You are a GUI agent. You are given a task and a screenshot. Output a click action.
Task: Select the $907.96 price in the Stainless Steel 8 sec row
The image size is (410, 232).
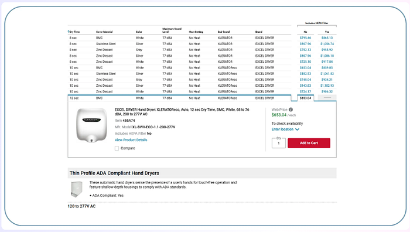coord(305,44)
